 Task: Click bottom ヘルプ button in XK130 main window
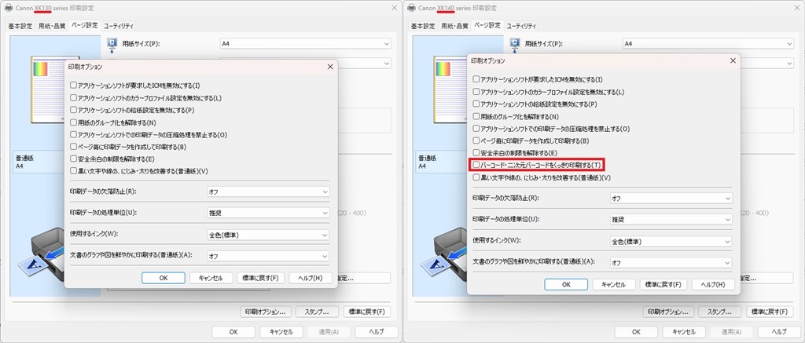(377, 332)
